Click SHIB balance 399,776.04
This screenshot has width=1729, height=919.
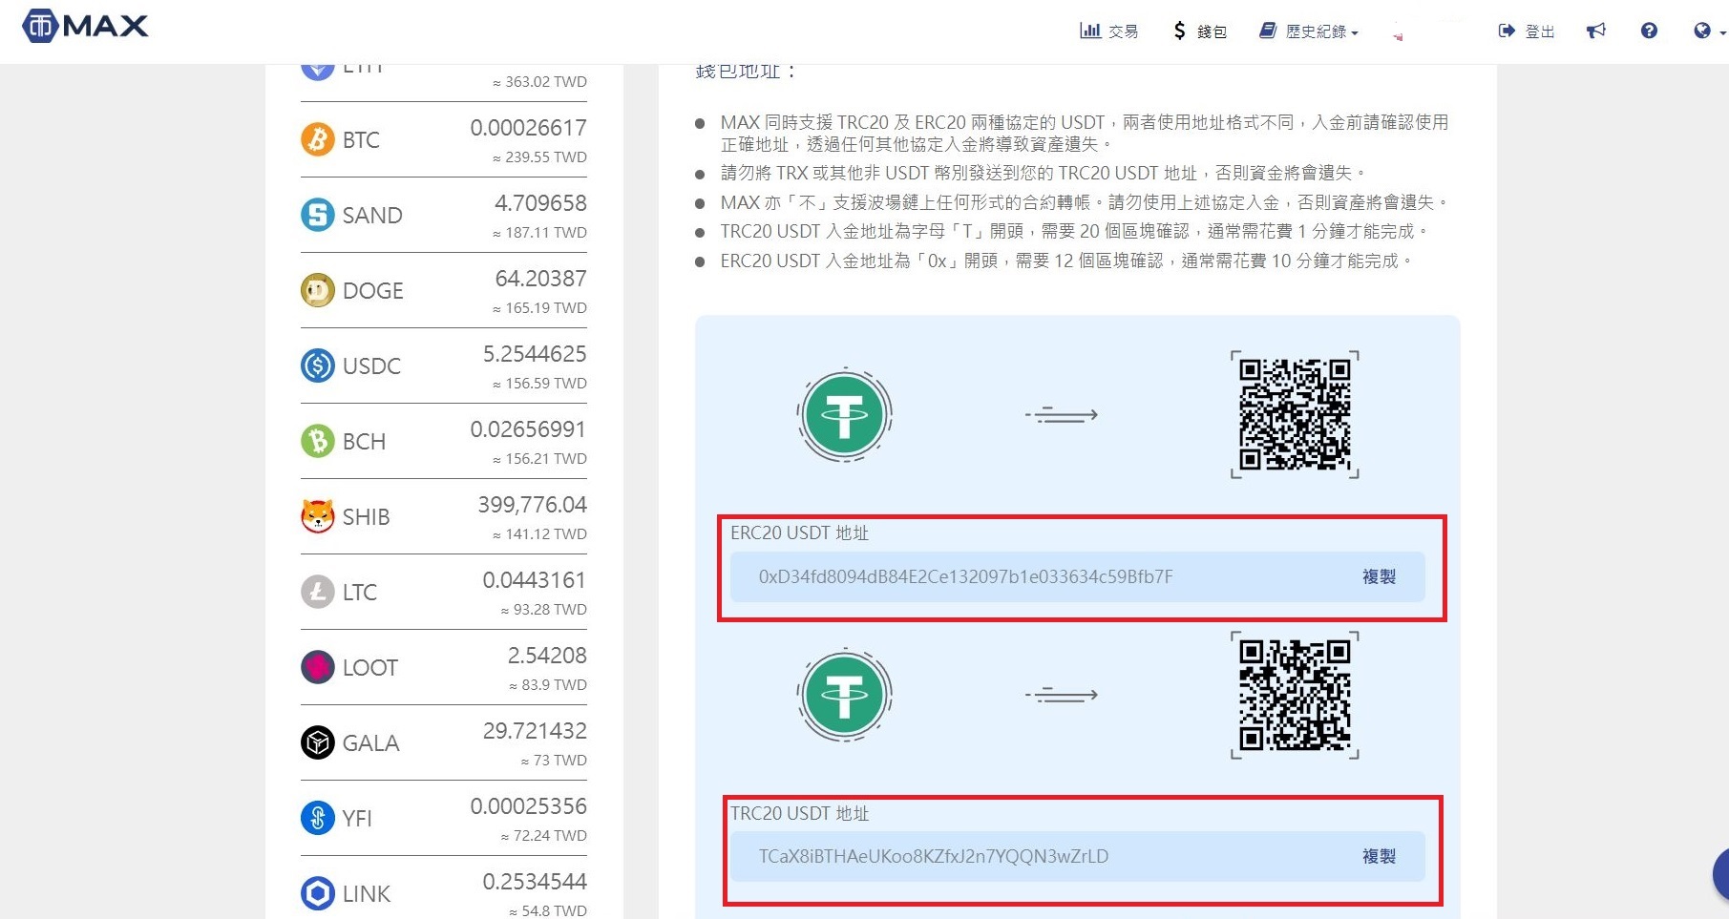click(533, 505)
